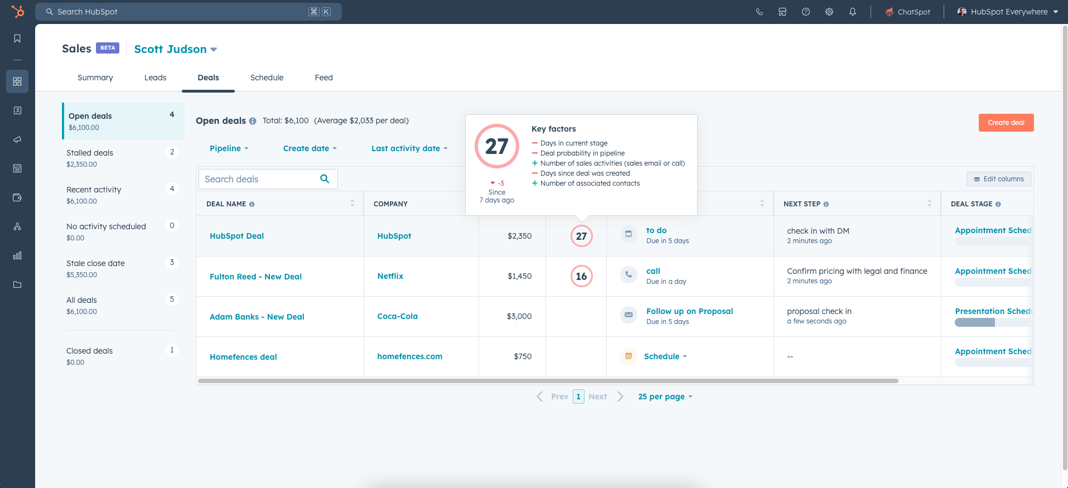This screenshot has height=488, width=1068.
Task: Open the CRM contacts icon in sidebar
Action: (x=17, y=110)
